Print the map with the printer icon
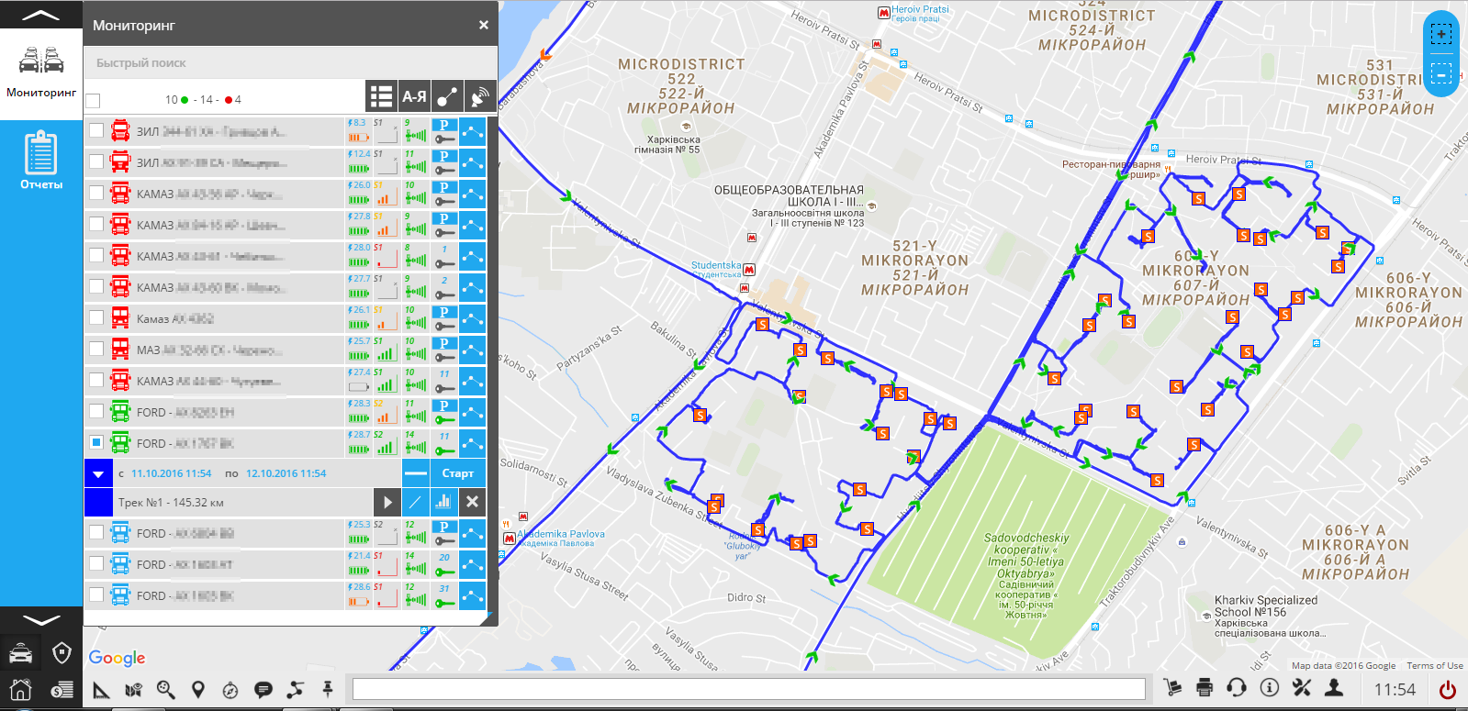The height and width of the screenshot is (711, 1468). point(1205,687)
